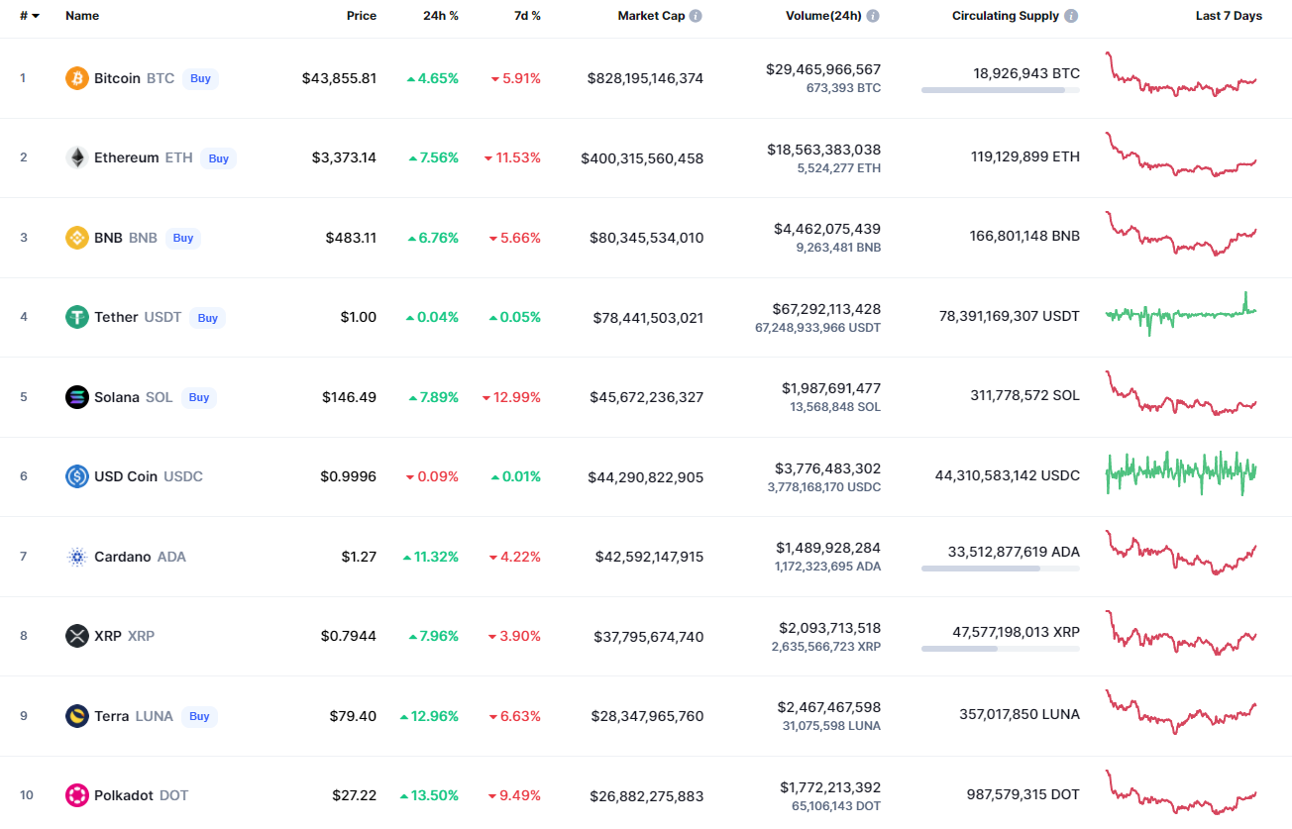Viewport: 1292px width, 829px height.
Task: Open Tether's last 7 days sparkline chart
Action: pos(1180,314)
